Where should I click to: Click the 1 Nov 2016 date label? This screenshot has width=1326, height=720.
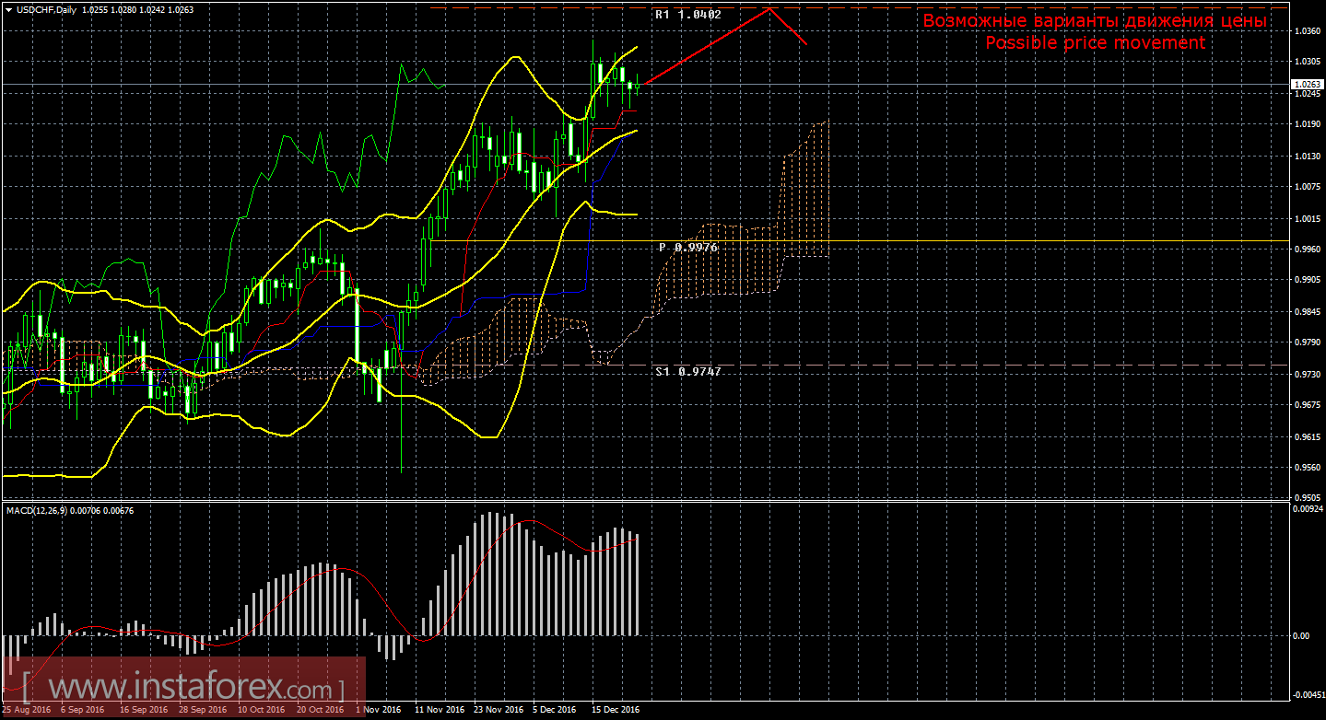pyautogui.click(x=380, y=711)
